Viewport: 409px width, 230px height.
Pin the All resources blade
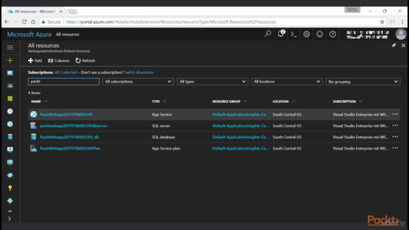[394, 45]
